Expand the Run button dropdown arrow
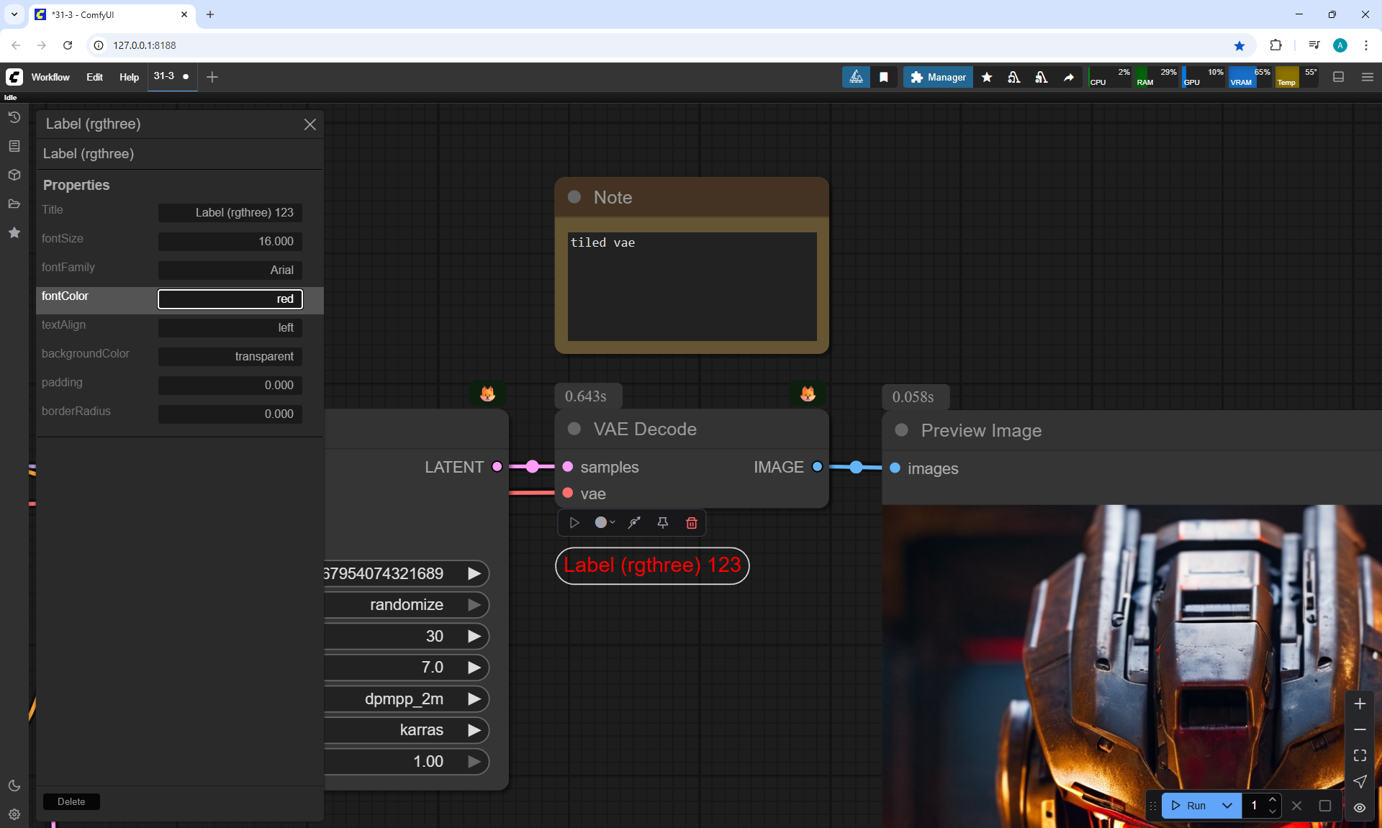The image size is (1382, 828). pos(1227,806)
